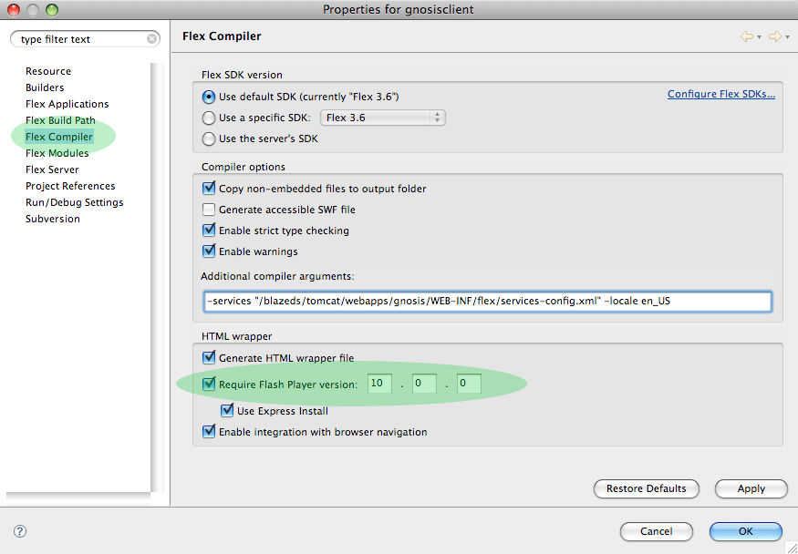Disable 'Require Flash Player version' checkbox
Viewport: 798px width, 554px height.
[x=209, y=385]
